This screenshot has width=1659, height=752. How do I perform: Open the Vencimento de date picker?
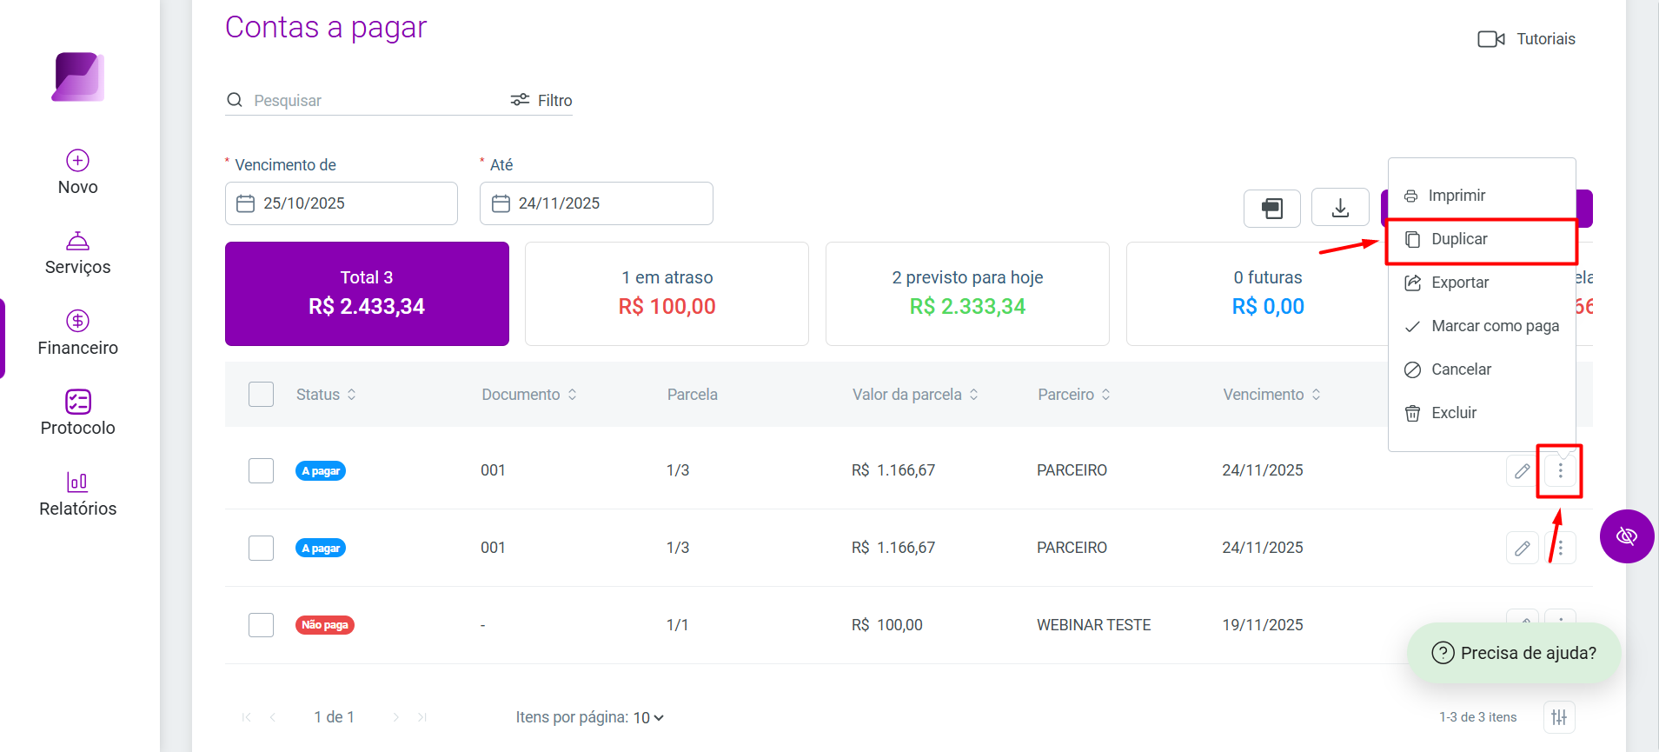click(342, 203)
